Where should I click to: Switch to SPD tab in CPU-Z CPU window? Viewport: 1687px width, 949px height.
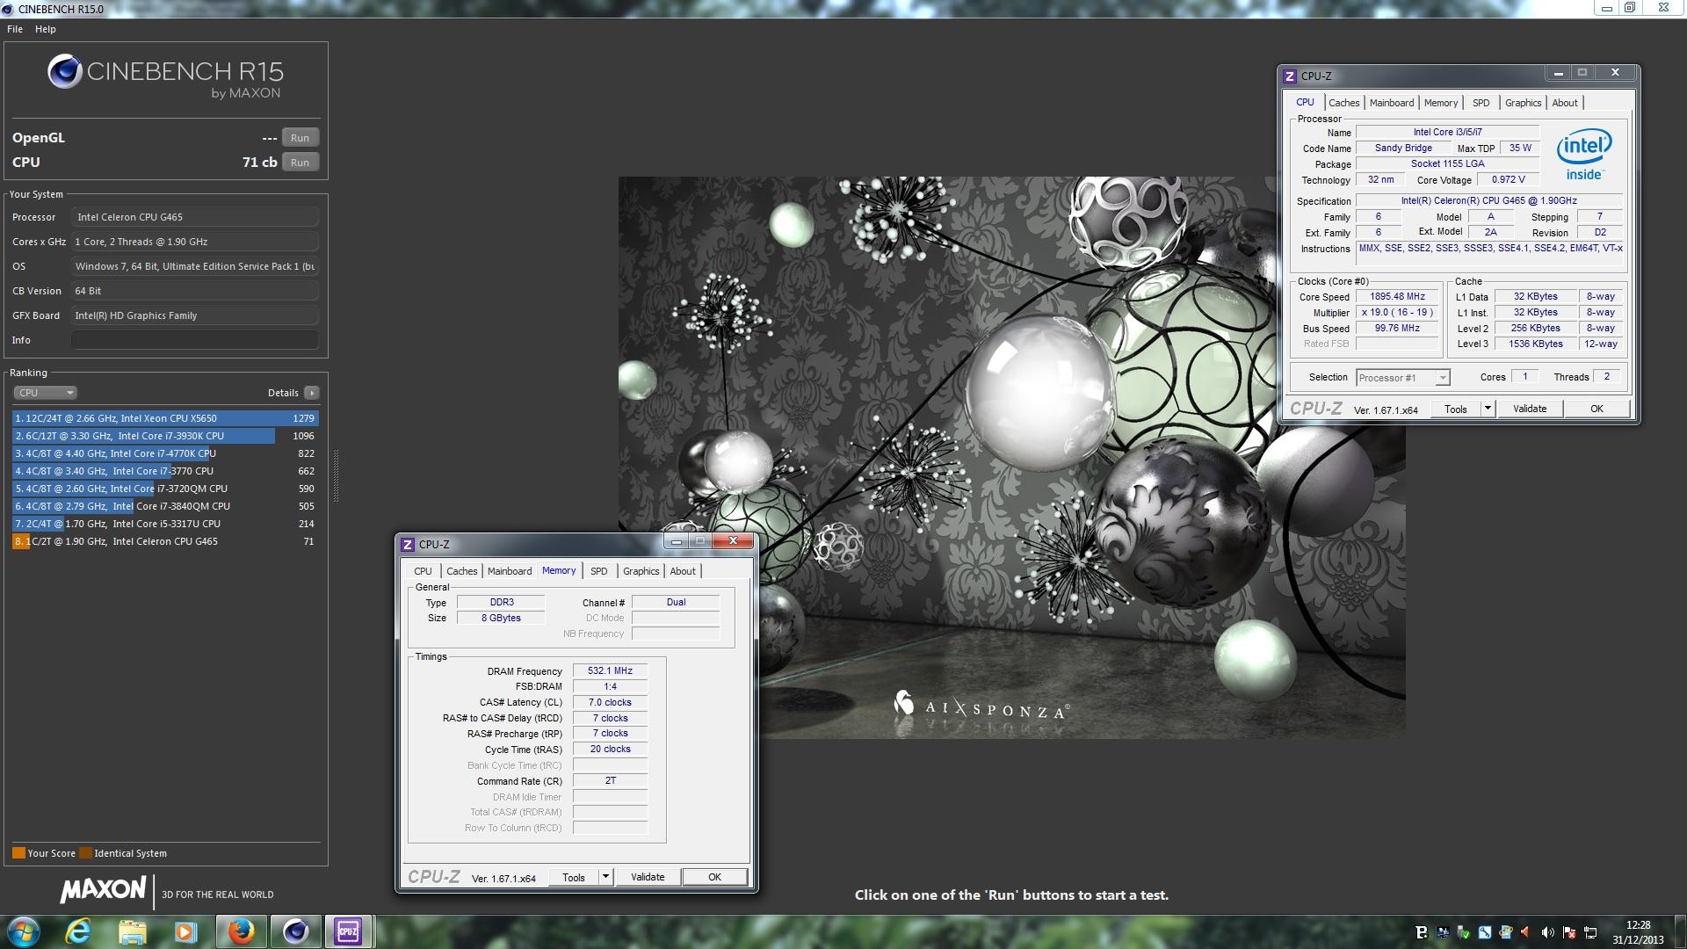tap(1481, 103)
